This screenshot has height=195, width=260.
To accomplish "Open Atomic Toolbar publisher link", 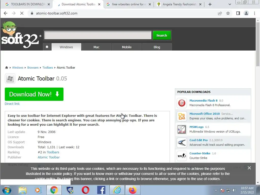I will [x=48, y=157].
